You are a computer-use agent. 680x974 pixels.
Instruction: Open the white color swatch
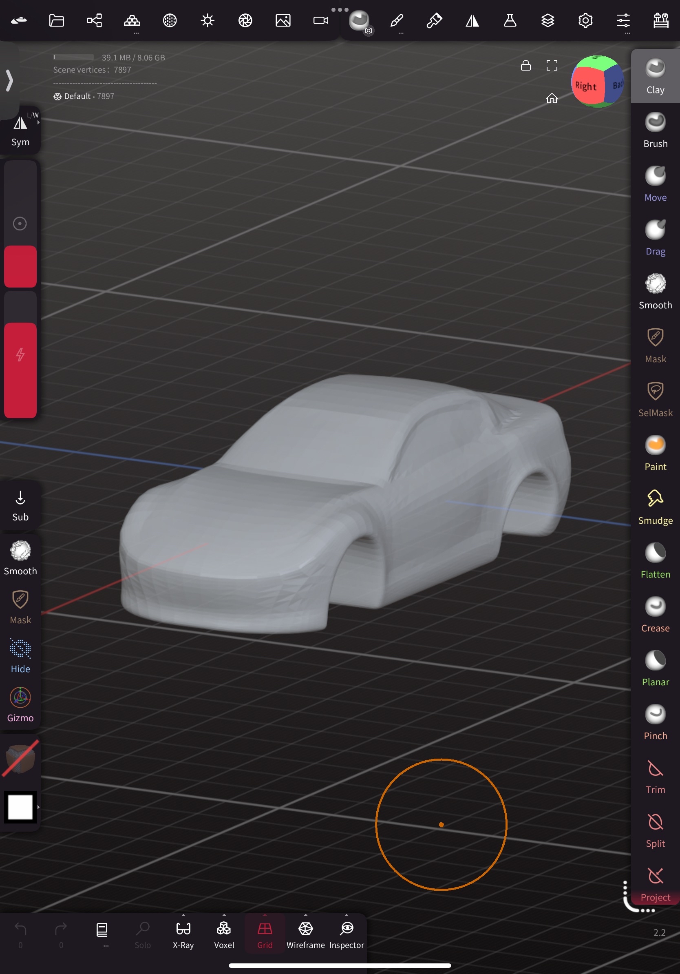pyautogui.click(x=20, y=807)
